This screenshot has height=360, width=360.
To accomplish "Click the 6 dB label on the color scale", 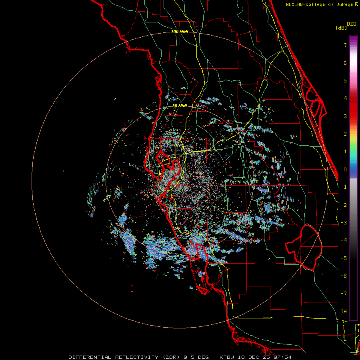I will point(345,63).
